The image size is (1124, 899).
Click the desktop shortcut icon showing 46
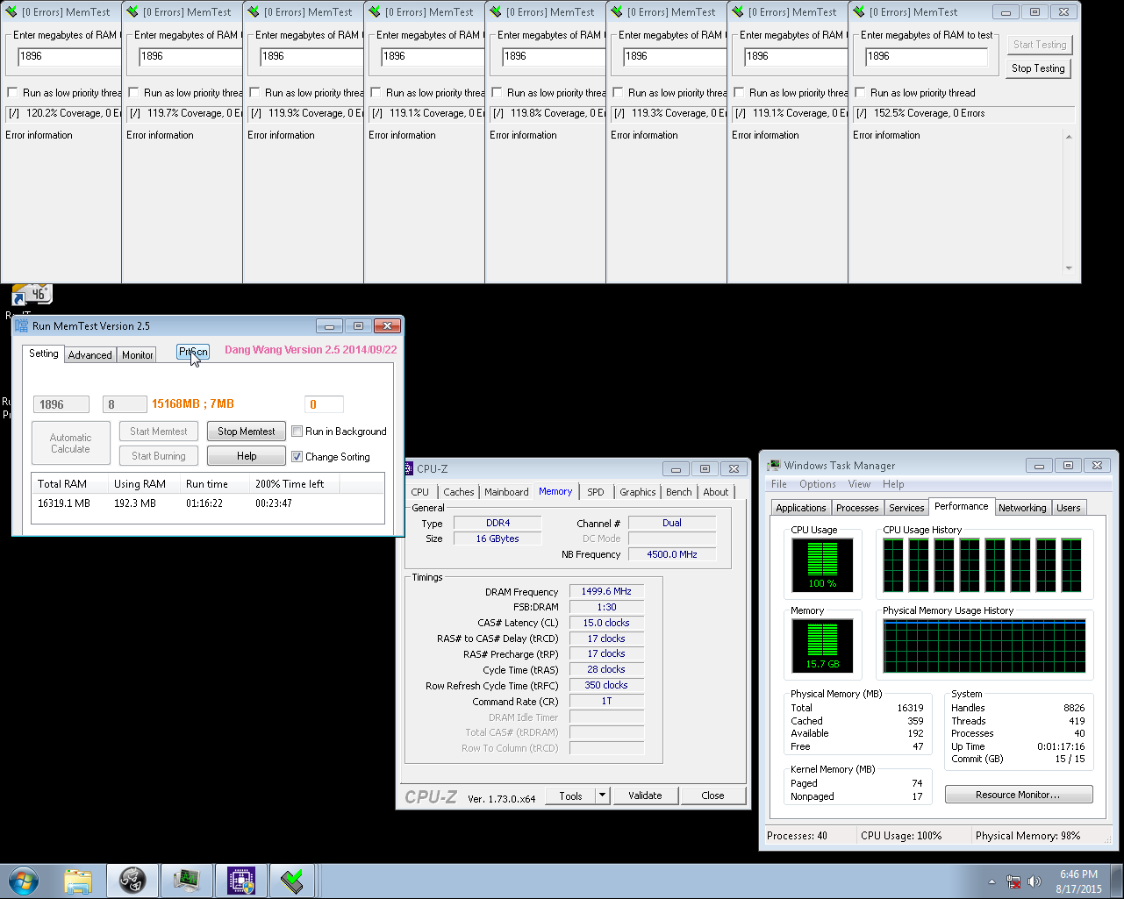point(32,296)
